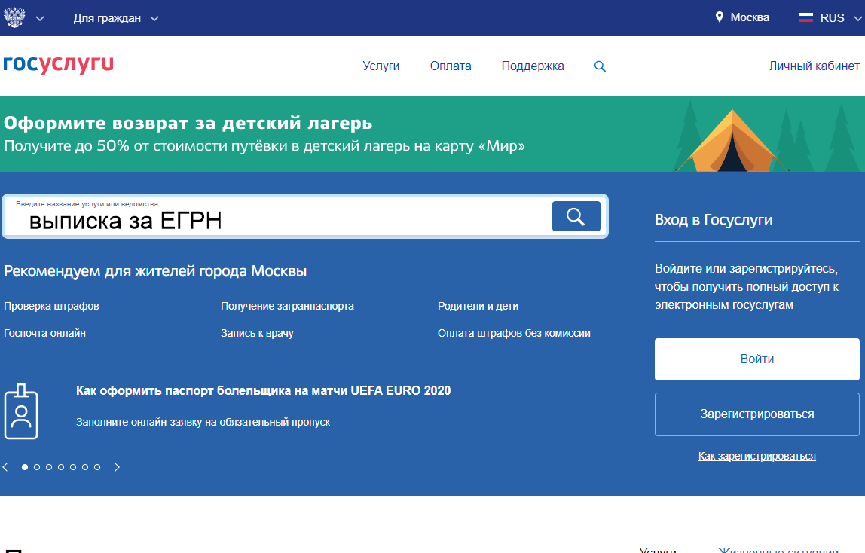Click the tent illustration in banner
Viewport: 865px width, 553px height.
click(x=732, y=141)
